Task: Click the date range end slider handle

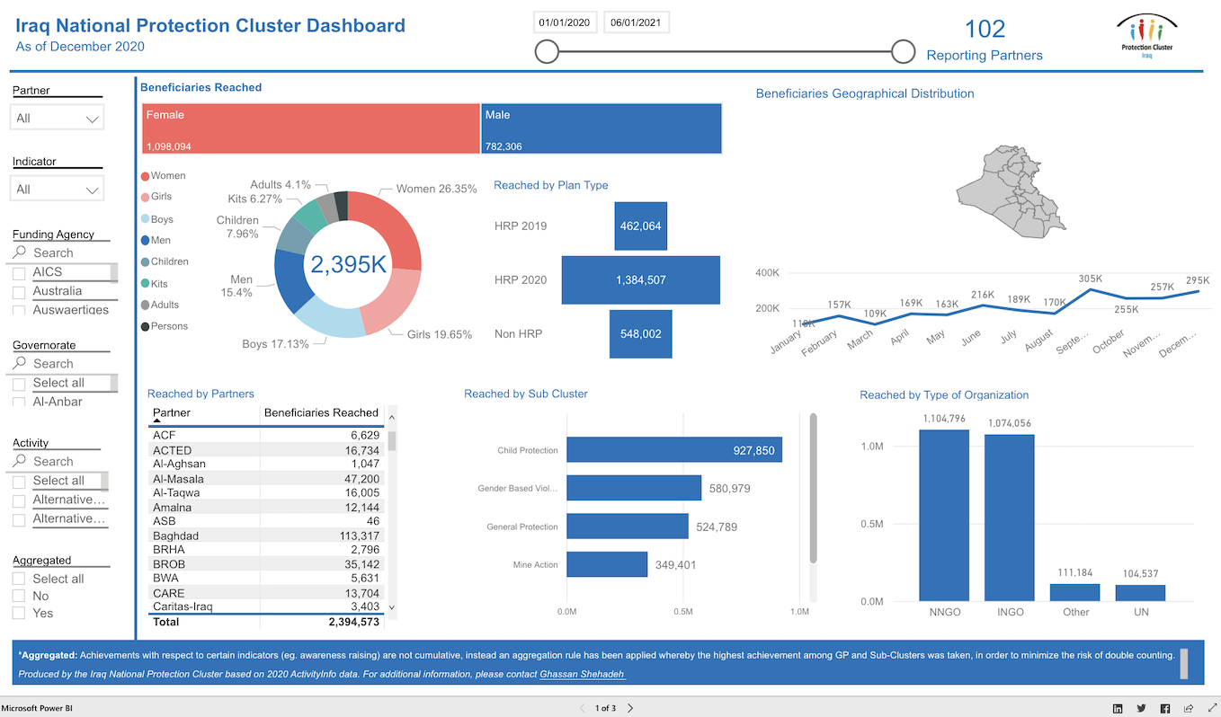Action: click(x=904, y=52)
